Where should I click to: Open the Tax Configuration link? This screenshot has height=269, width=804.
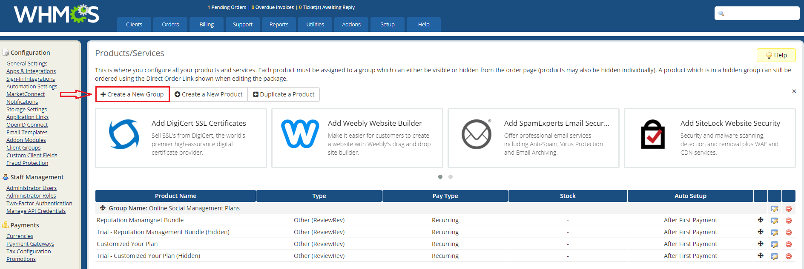pos(29,251)
